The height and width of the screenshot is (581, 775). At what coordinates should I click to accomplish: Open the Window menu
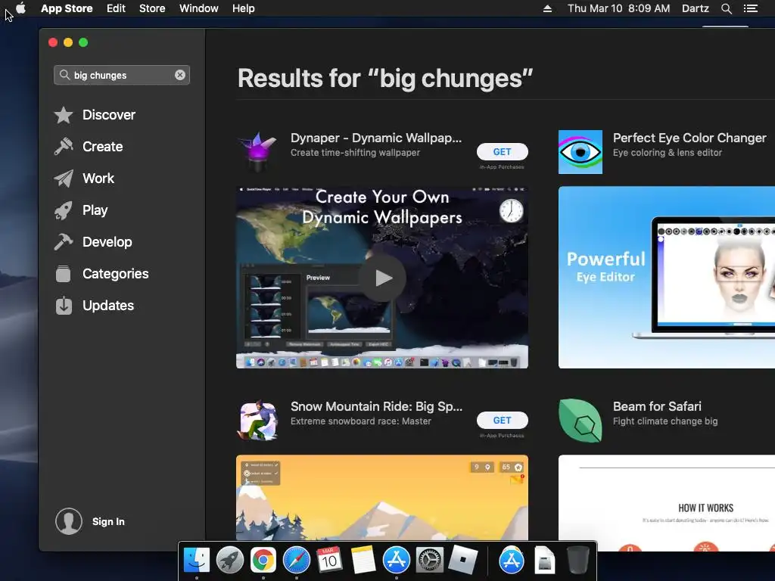tap(199, 8)
